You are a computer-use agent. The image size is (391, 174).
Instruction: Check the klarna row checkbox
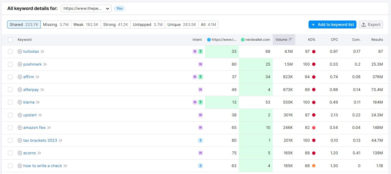pyautogui.click(x=10, y=102)
